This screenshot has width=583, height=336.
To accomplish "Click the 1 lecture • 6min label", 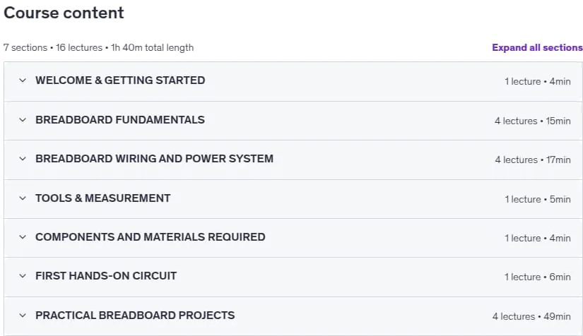I will pos(537,277).
